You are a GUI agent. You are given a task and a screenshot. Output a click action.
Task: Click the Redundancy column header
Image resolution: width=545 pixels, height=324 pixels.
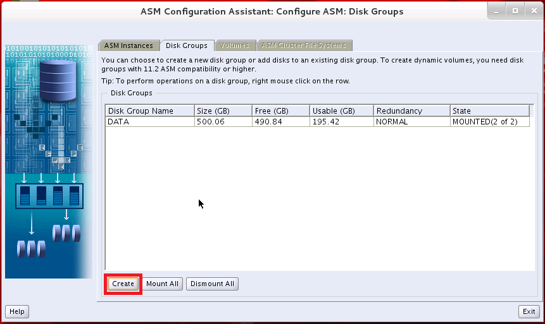pyautogui.click(x=411, y=111)
